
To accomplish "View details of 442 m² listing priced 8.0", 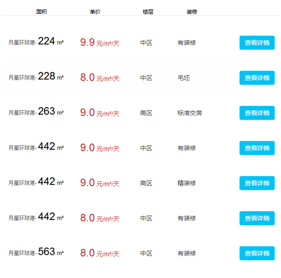I will (x=257, y=218).
